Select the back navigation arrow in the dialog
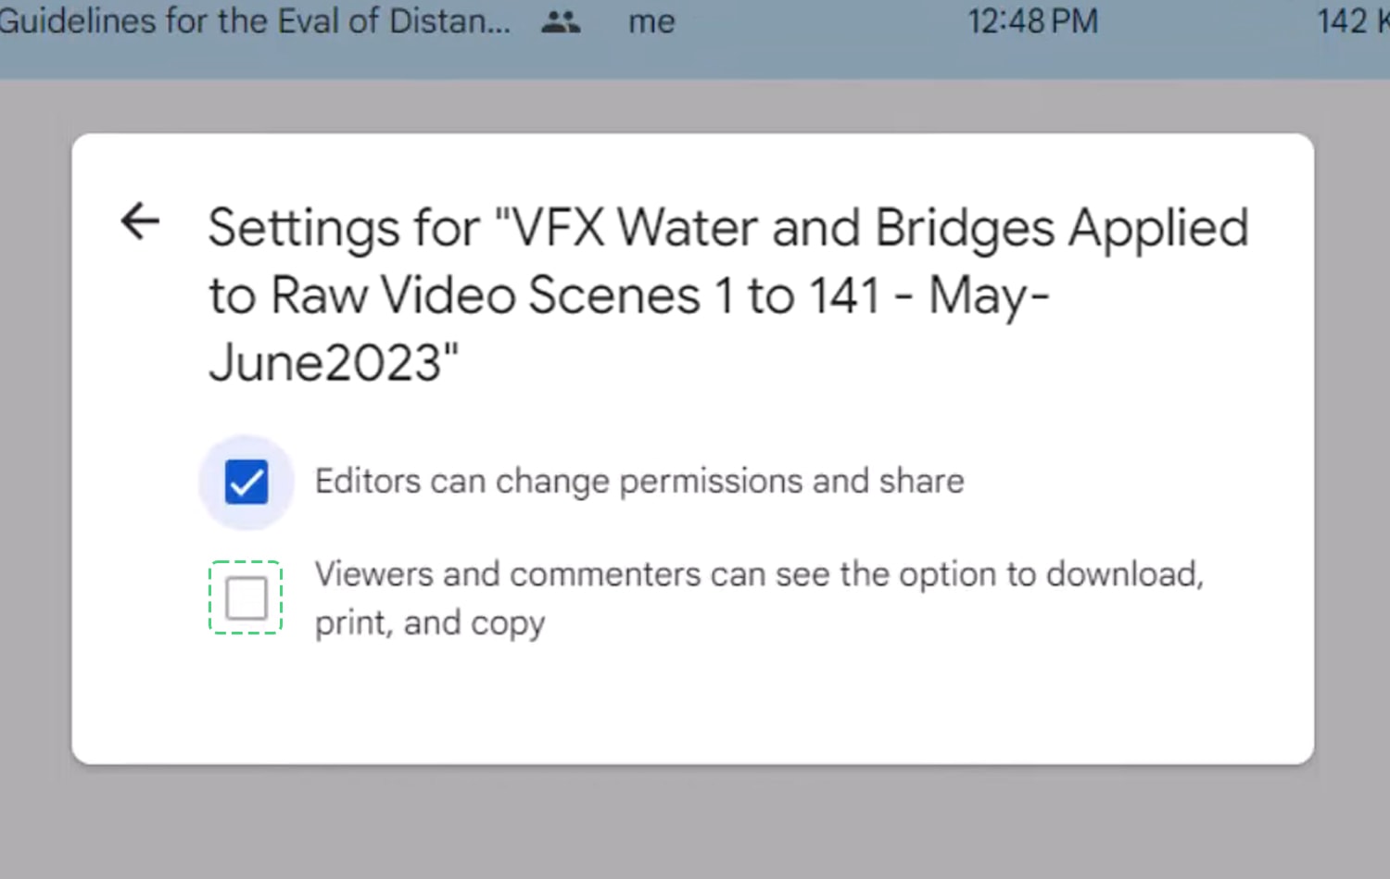This screenshot has width=1390, height=879. [139, 221]
